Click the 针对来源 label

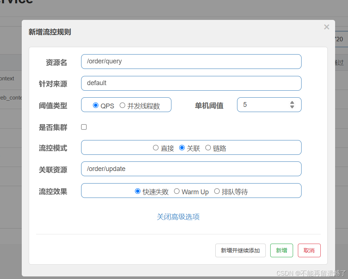tap(53, 84)
